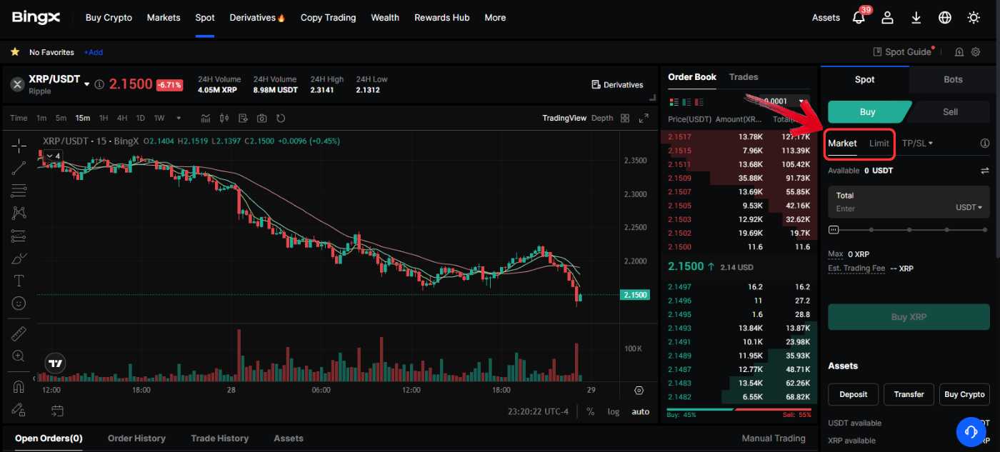Open the customer support headset button
The height and width of the screenshot is (452, 1000).
tap(971, 431)
